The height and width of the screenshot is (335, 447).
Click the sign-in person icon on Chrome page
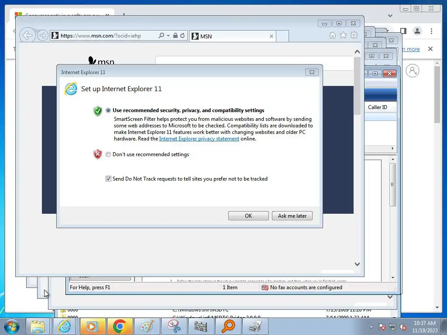coord(412,71)
